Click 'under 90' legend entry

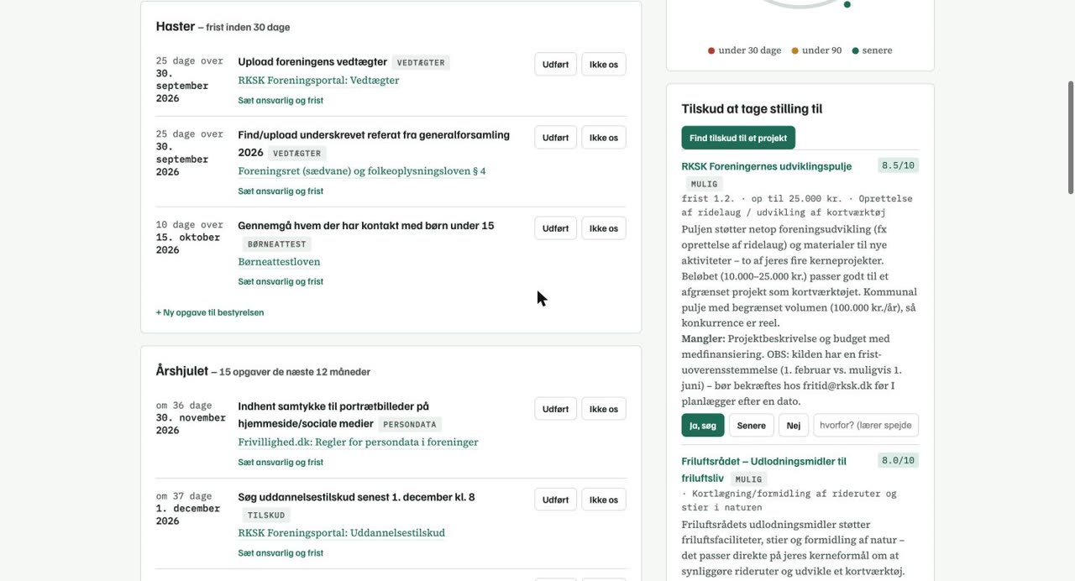(x=816, y=50)
